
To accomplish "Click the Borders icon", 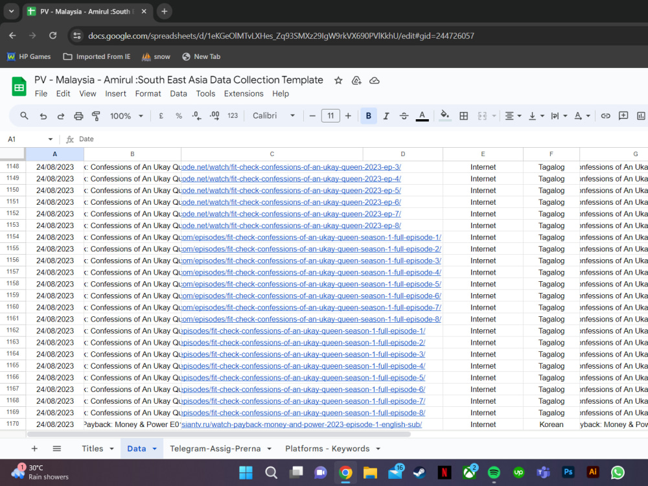I will (464, 116).
